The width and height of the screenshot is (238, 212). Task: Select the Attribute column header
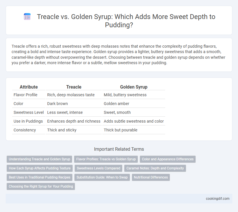coord(29,87)
